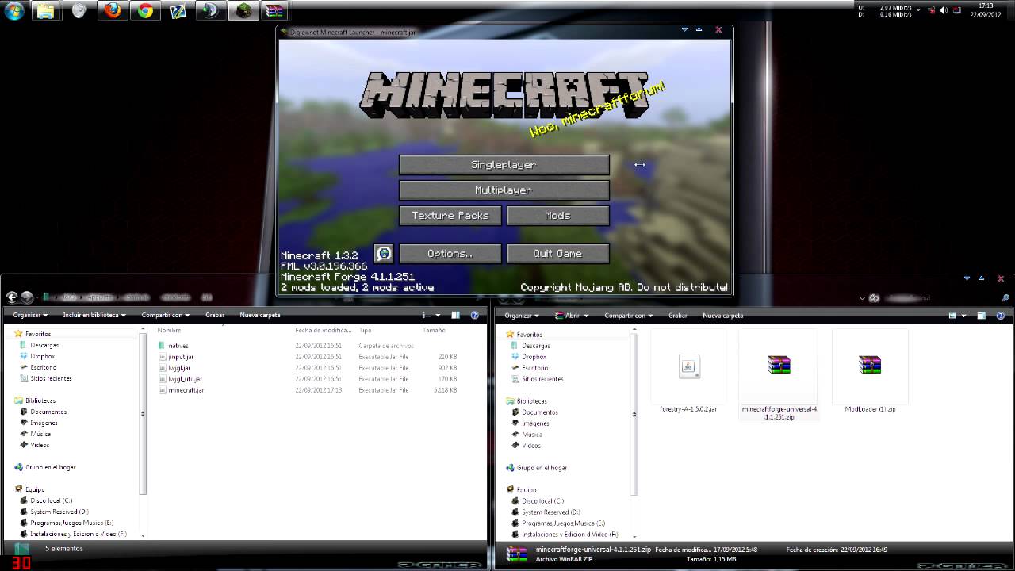Select forestry-A-1.5.0.2.jar file icon
Image resolution: width=1015 pixels, height=571 pixels.
click(688, 366)
